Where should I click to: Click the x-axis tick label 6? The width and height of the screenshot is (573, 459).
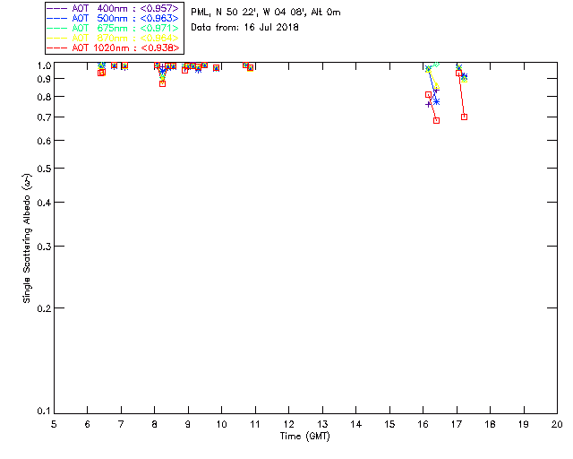coord(88,425)
